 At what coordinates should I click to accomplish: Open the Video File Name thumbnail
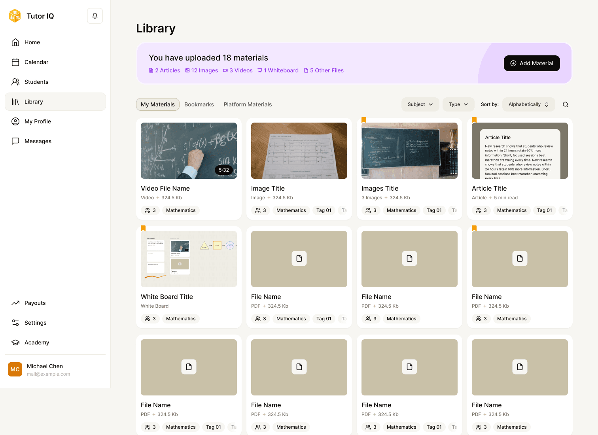(x=189, y=151)
